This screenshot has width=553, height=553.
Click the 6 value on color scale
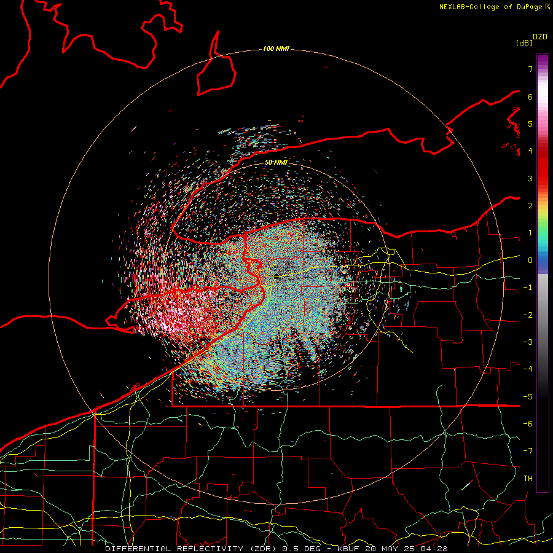click(530, 96)
